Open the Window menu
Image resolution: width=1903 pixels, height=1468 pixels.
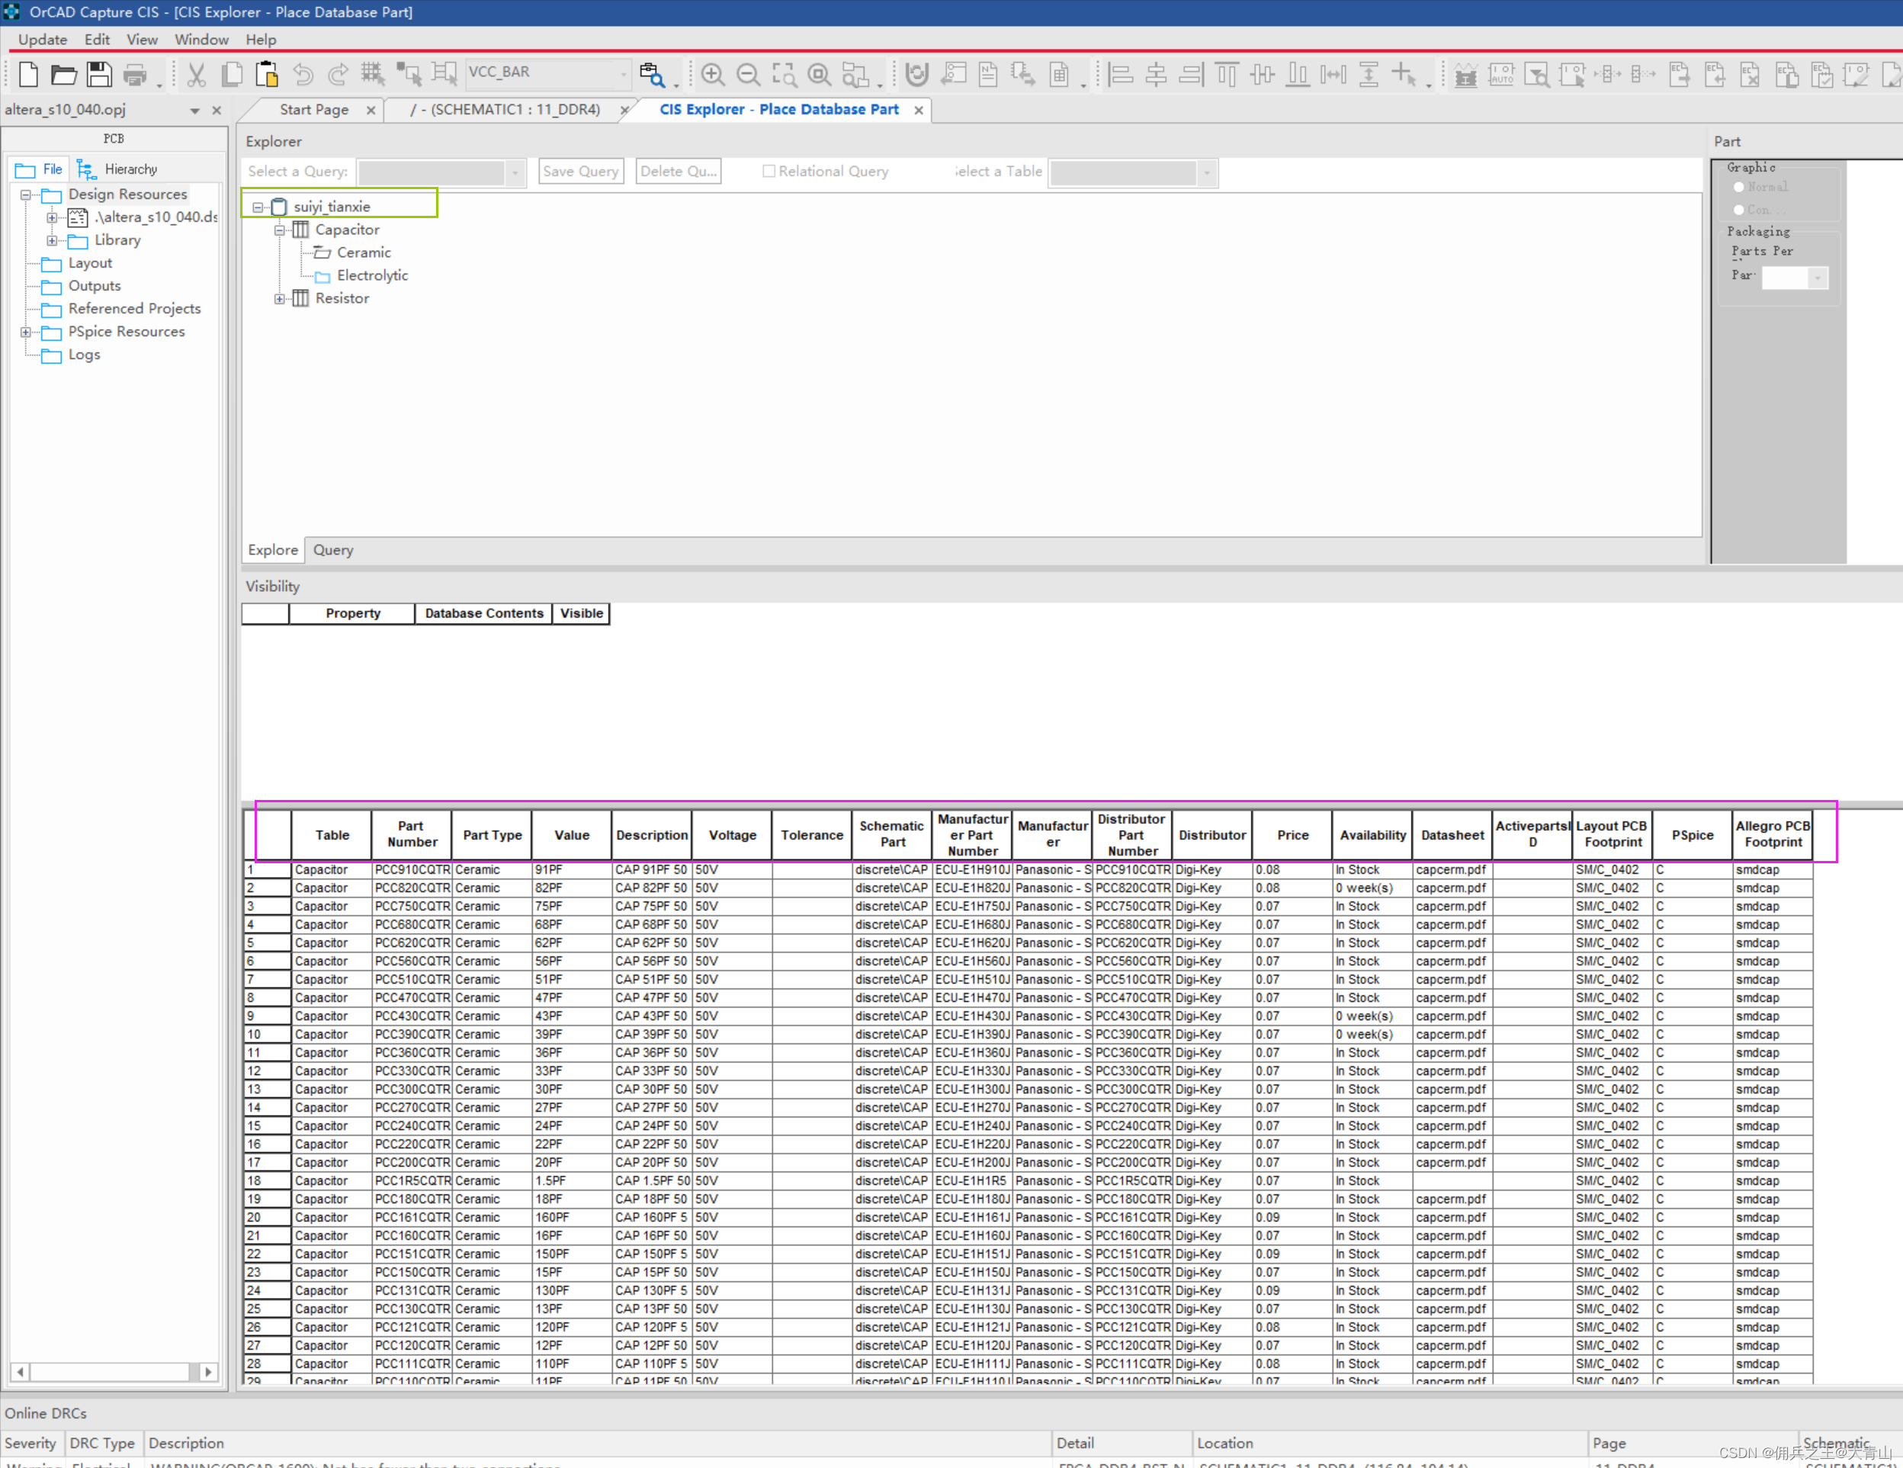pyautogui.click(x=201, y=39)
